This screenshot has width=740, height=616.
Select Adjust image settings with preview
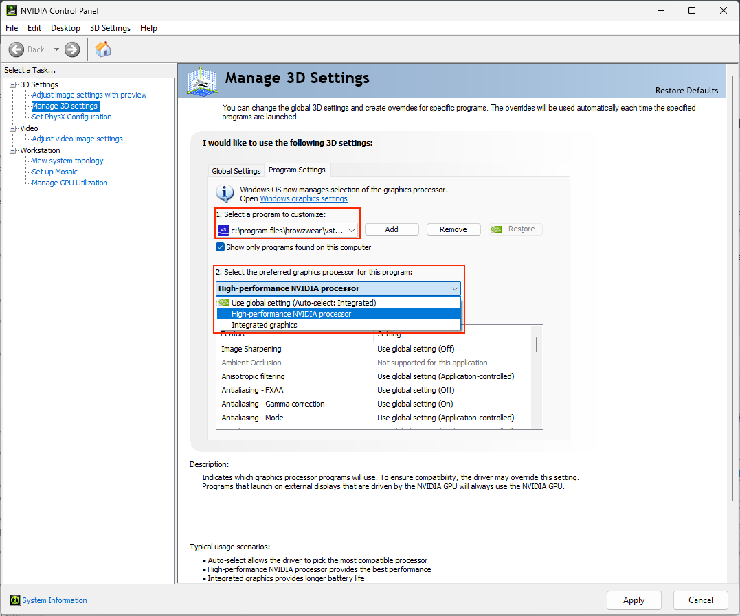coord(89,95)
